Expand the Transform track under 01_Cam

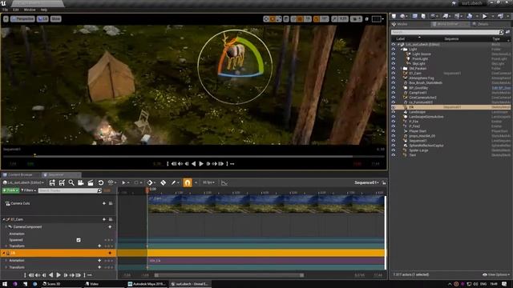click(x=6, y=246)
